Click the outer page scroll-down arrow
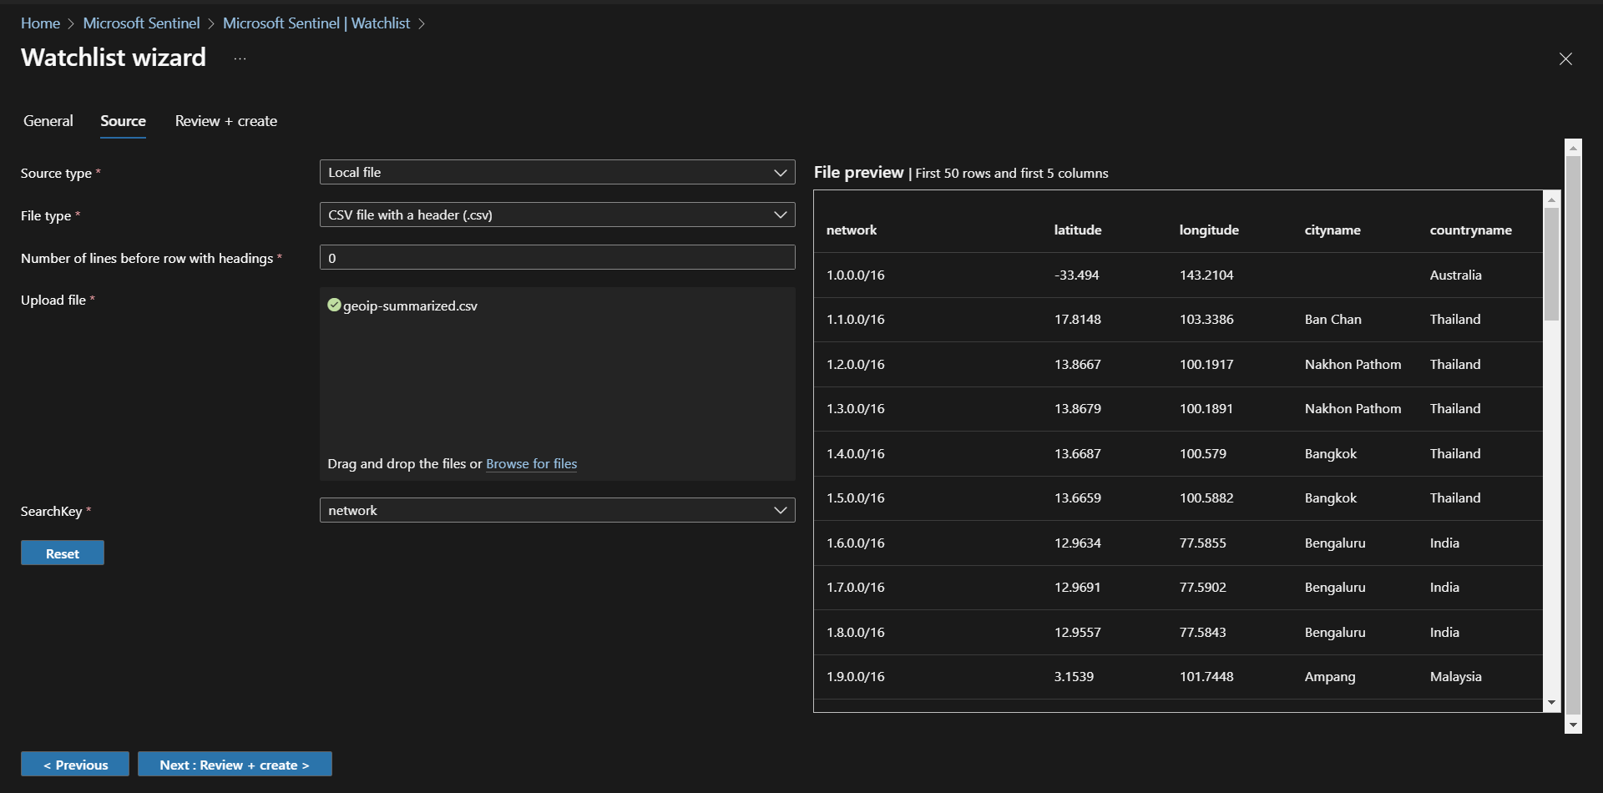1603x793 pixels. [1573, 725]
